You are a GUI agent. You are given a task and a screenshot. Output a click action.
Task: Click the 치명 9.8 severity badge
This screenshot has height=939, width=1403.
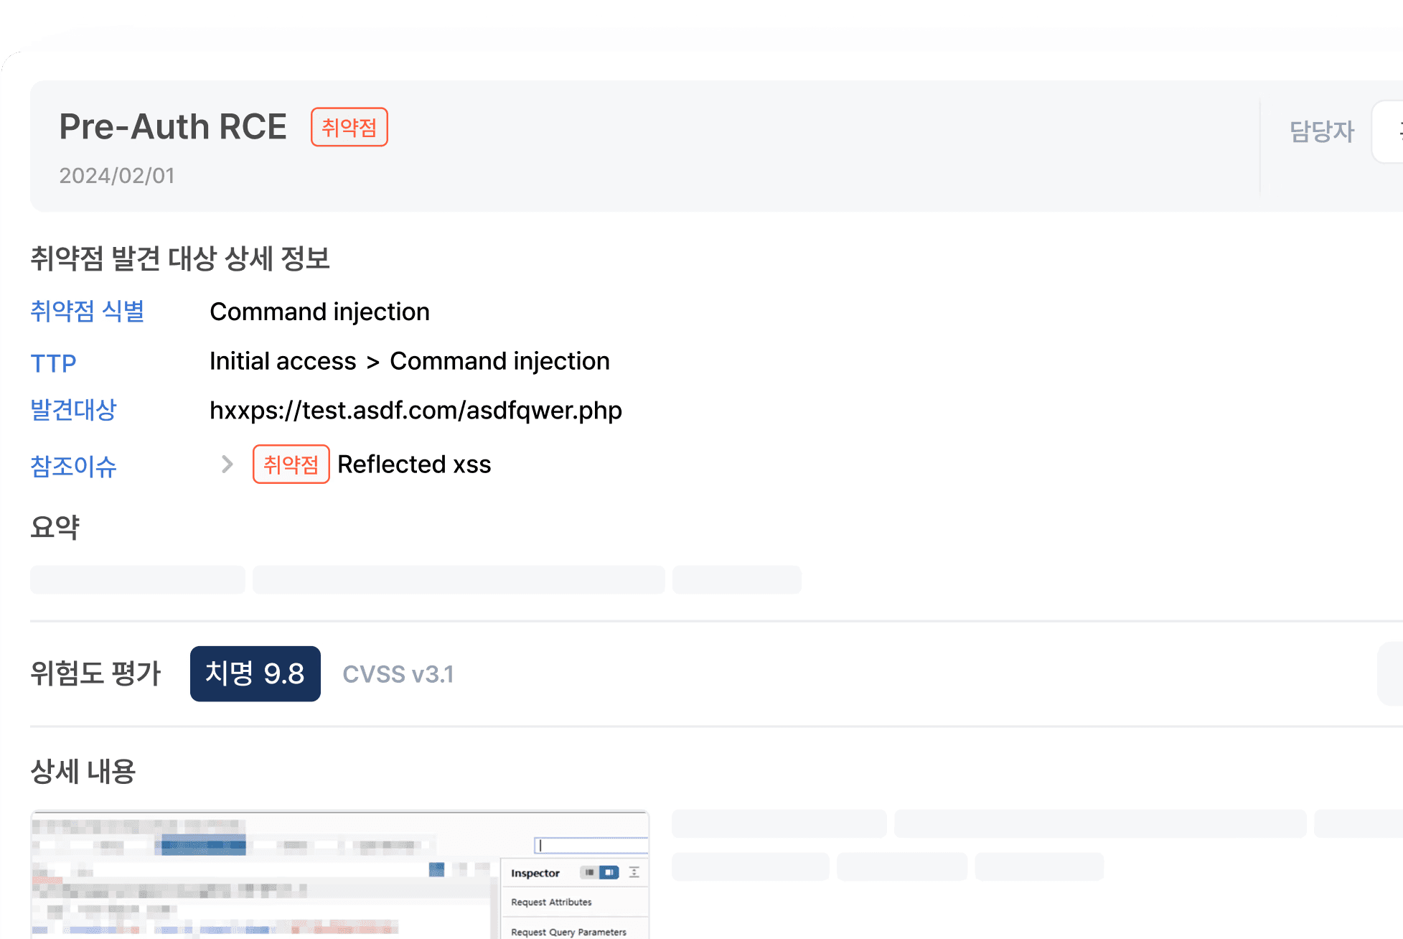(255, 673)
